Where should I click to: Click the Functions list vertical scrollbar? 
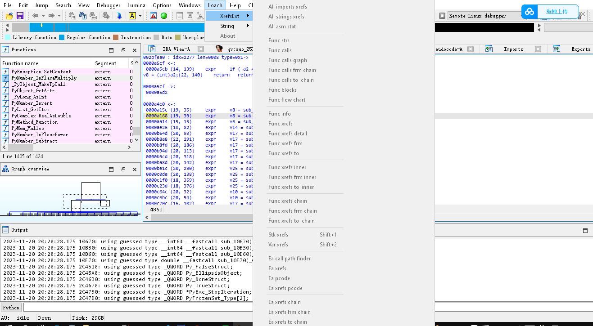[x=136, y=102]
